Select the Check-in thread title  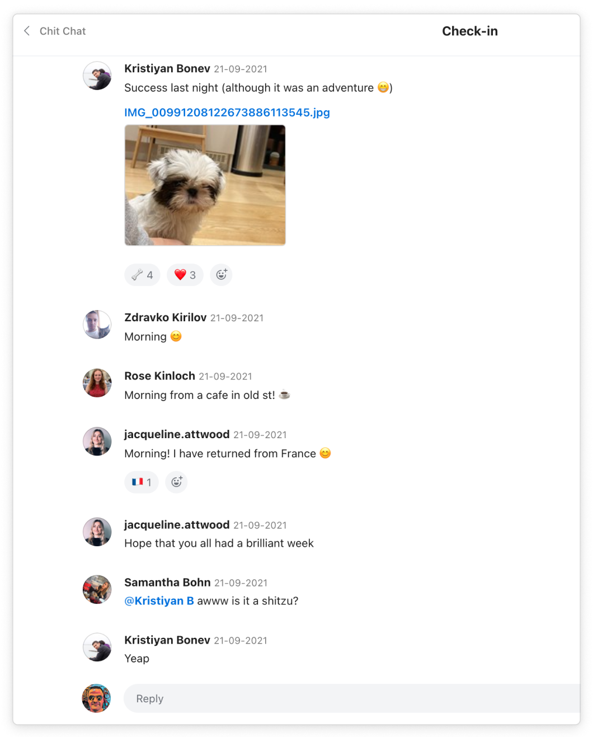point(470,31)
